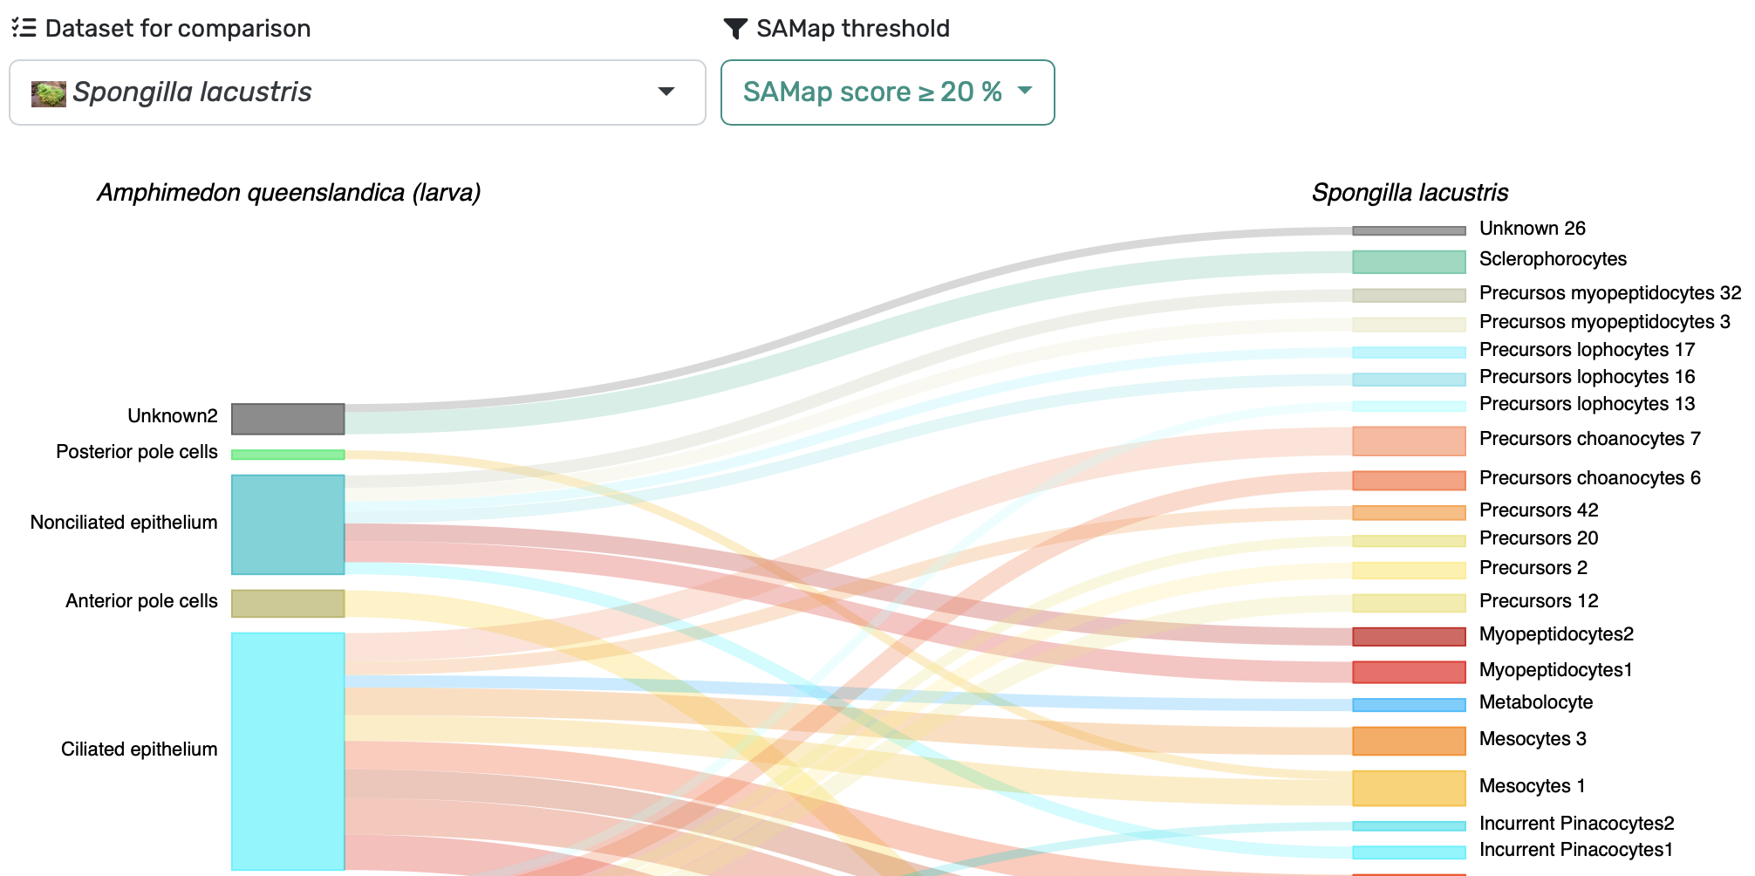
Task: Select the Mesocytes 1 yellow node
Action: tap(1409, 788)
